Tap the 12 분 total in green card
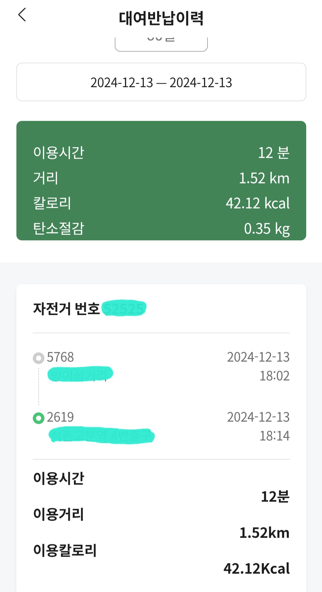322x592 pixels. 273,153
